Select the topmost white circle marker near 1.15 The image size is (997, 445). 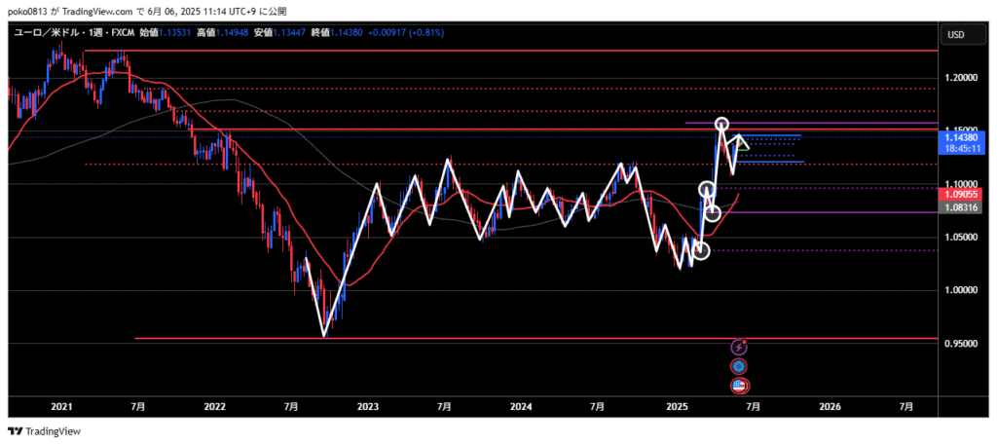click(722, 125)
